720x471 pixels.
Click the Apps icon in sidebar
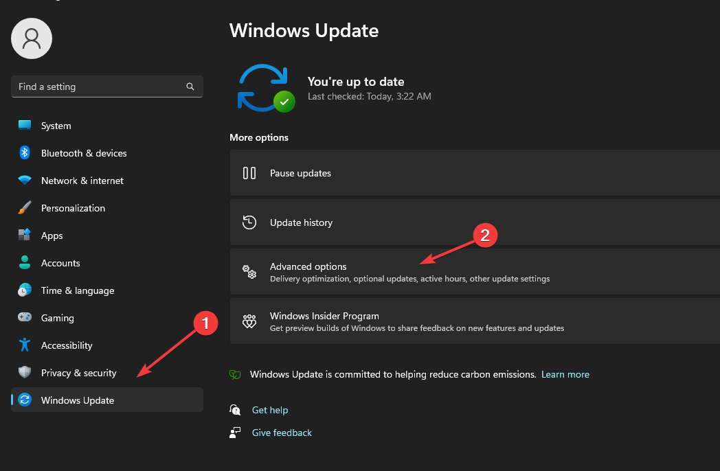coord(25,235)
